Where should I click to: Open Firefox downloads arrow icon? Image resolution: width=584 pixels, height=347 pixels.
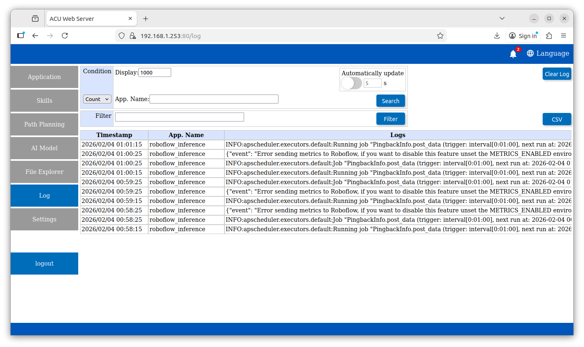(497, 36)
